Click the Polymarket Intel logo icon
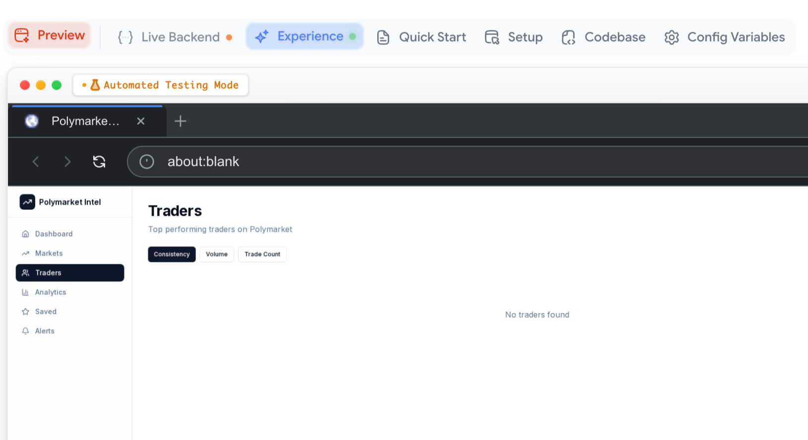This screenshot has height=440, width=808. 27,202
